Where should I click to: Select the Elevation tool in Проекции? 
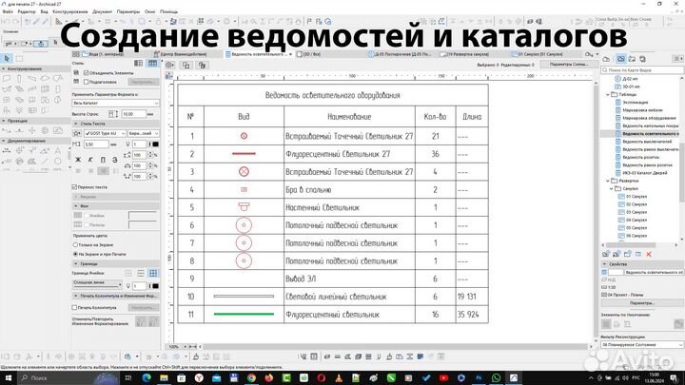click(x=19, y=130)
